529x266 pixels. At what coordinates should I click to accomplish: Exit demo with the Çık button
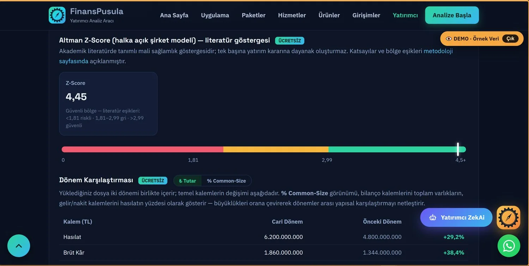[510, 39]
